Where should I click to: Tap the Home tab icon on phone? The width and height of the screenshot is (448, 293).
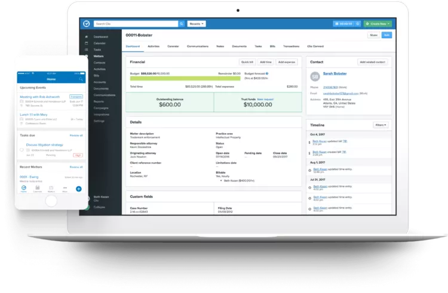pos(24,188)
